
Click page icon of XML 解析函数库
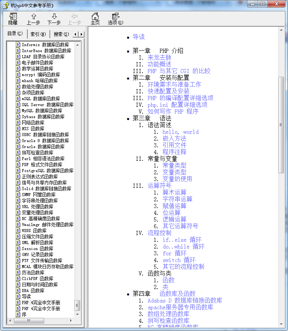point(18,243)
